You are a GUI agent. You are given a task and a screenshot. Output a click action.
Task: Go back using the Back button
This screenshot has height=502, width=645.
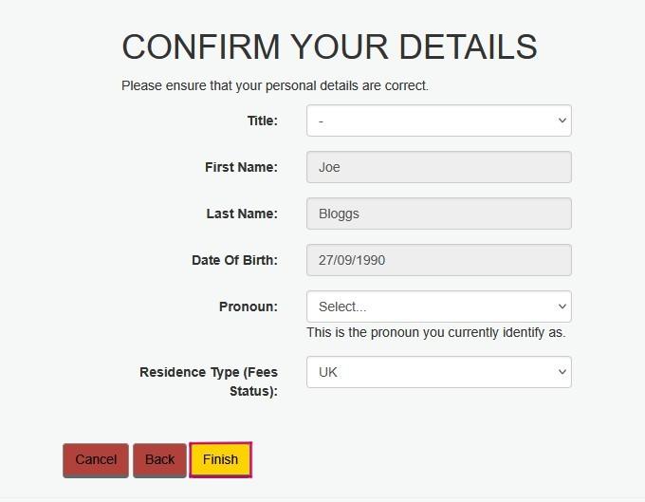[159, 459]
